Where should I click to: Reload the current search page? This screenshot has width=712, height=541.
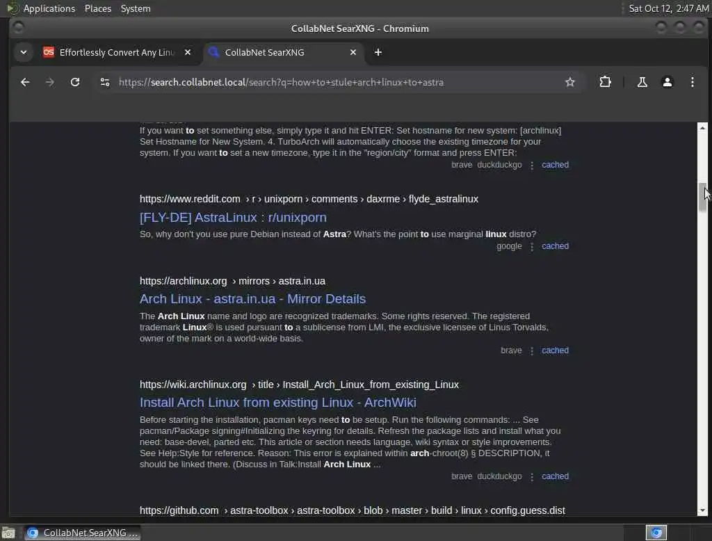click(75, 82)
